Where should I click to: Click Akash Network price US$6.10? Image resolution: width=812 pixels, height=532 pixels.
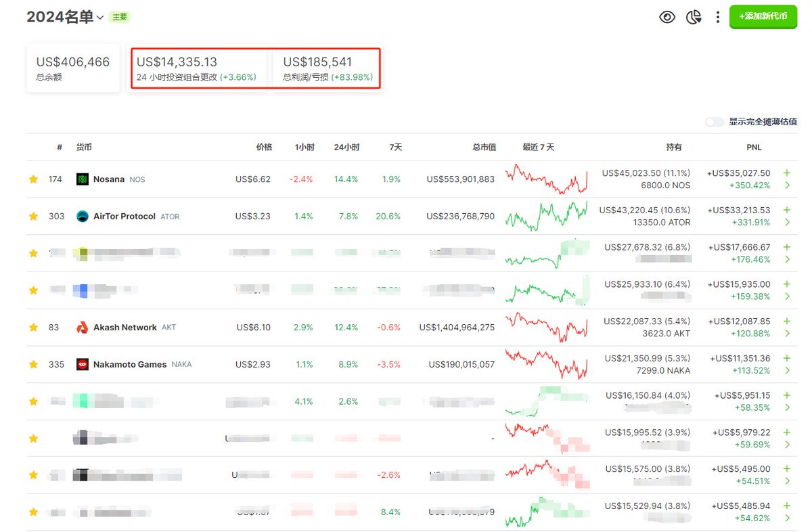point(254,327)
